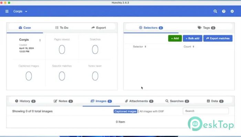Click the Selectors count badge

[x=161, y=28]
